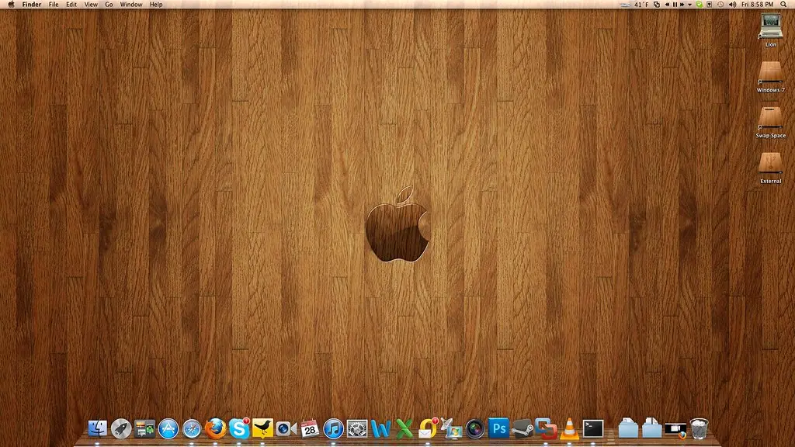The height and width of the screenshot is (447, 795).
Task: Pause playback in the menu bar controller
Action: [x=675, y=5]
